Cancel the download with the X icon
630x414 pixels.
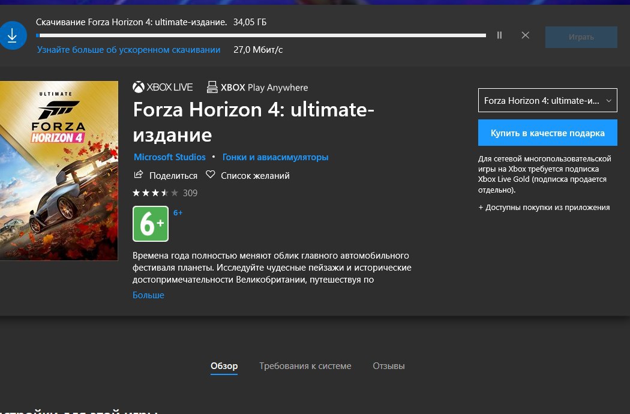point(525,35)
